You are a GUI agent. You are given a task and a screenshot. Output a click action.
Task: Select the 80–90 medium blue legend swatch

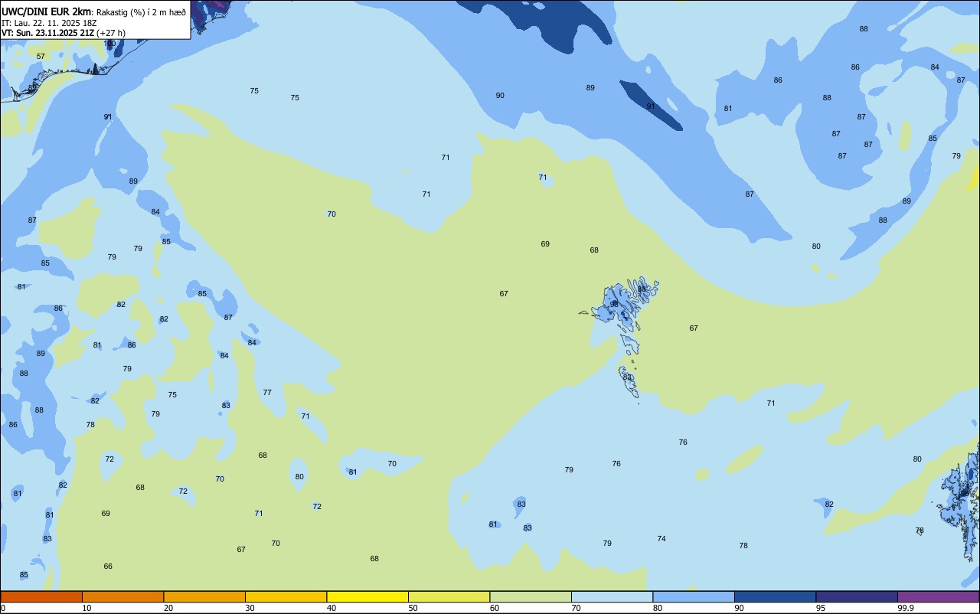coord(694,596)
